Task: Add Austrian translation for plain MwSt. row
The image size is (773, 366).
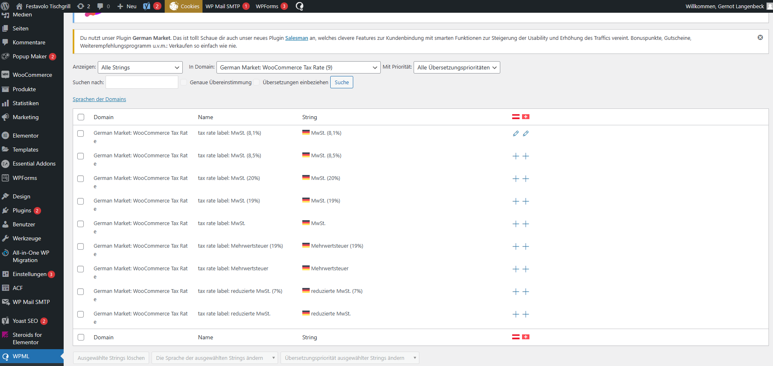Action: coord(516,224)
